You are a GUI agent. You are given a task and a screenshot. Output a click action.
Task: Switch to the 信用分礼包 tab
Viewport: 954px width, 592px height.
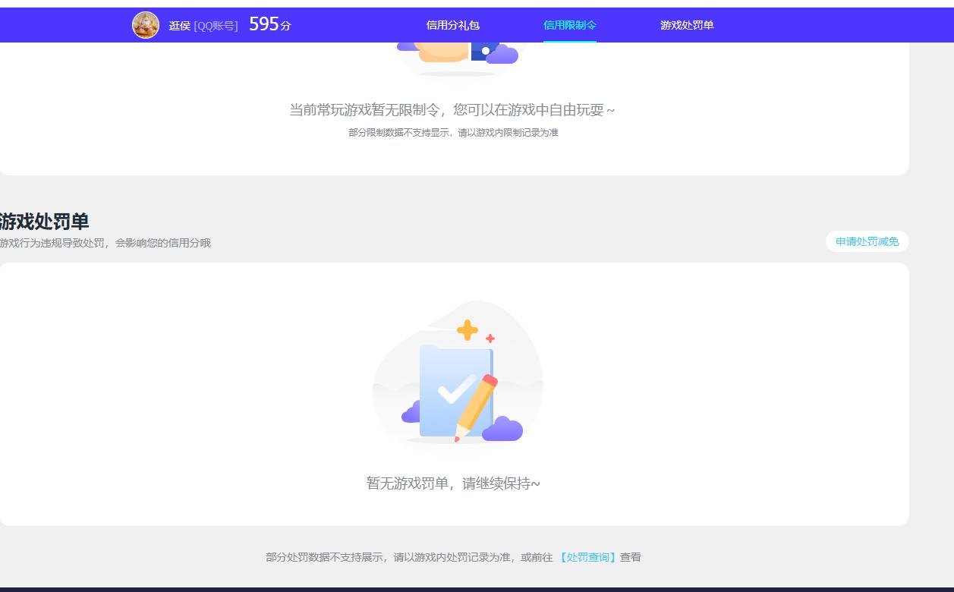click(453, 25)
